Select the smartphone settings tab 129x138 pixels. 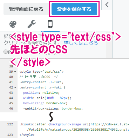point(50,24)
